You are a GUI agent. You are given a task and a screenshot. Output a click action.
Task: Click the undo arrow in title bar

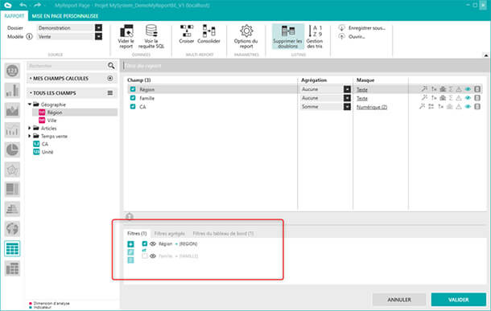tap(23, 5)
